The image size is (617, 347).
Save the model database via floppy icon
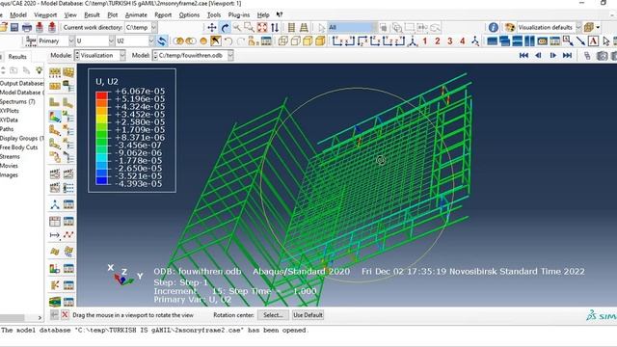(14, 28)
